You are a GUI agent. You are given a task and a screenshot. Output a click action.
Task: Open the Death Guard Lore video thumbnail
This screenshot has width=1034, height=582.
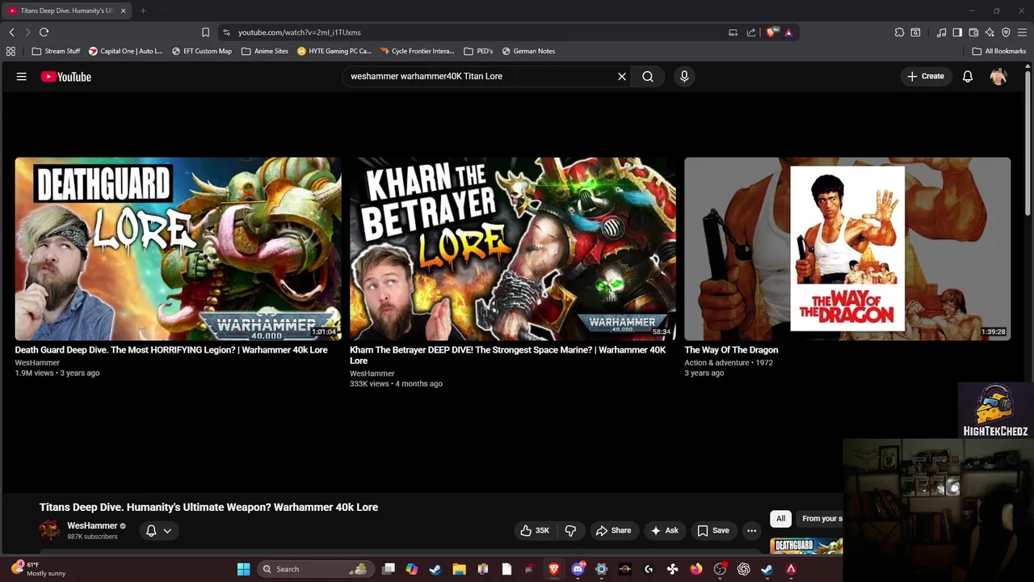tap(178, 249)
